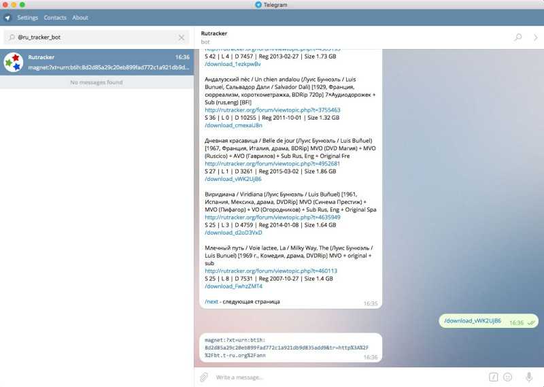This screenshot has height=387, width=544.
Task: Open the Settings menu
Action: click(27, 18)
